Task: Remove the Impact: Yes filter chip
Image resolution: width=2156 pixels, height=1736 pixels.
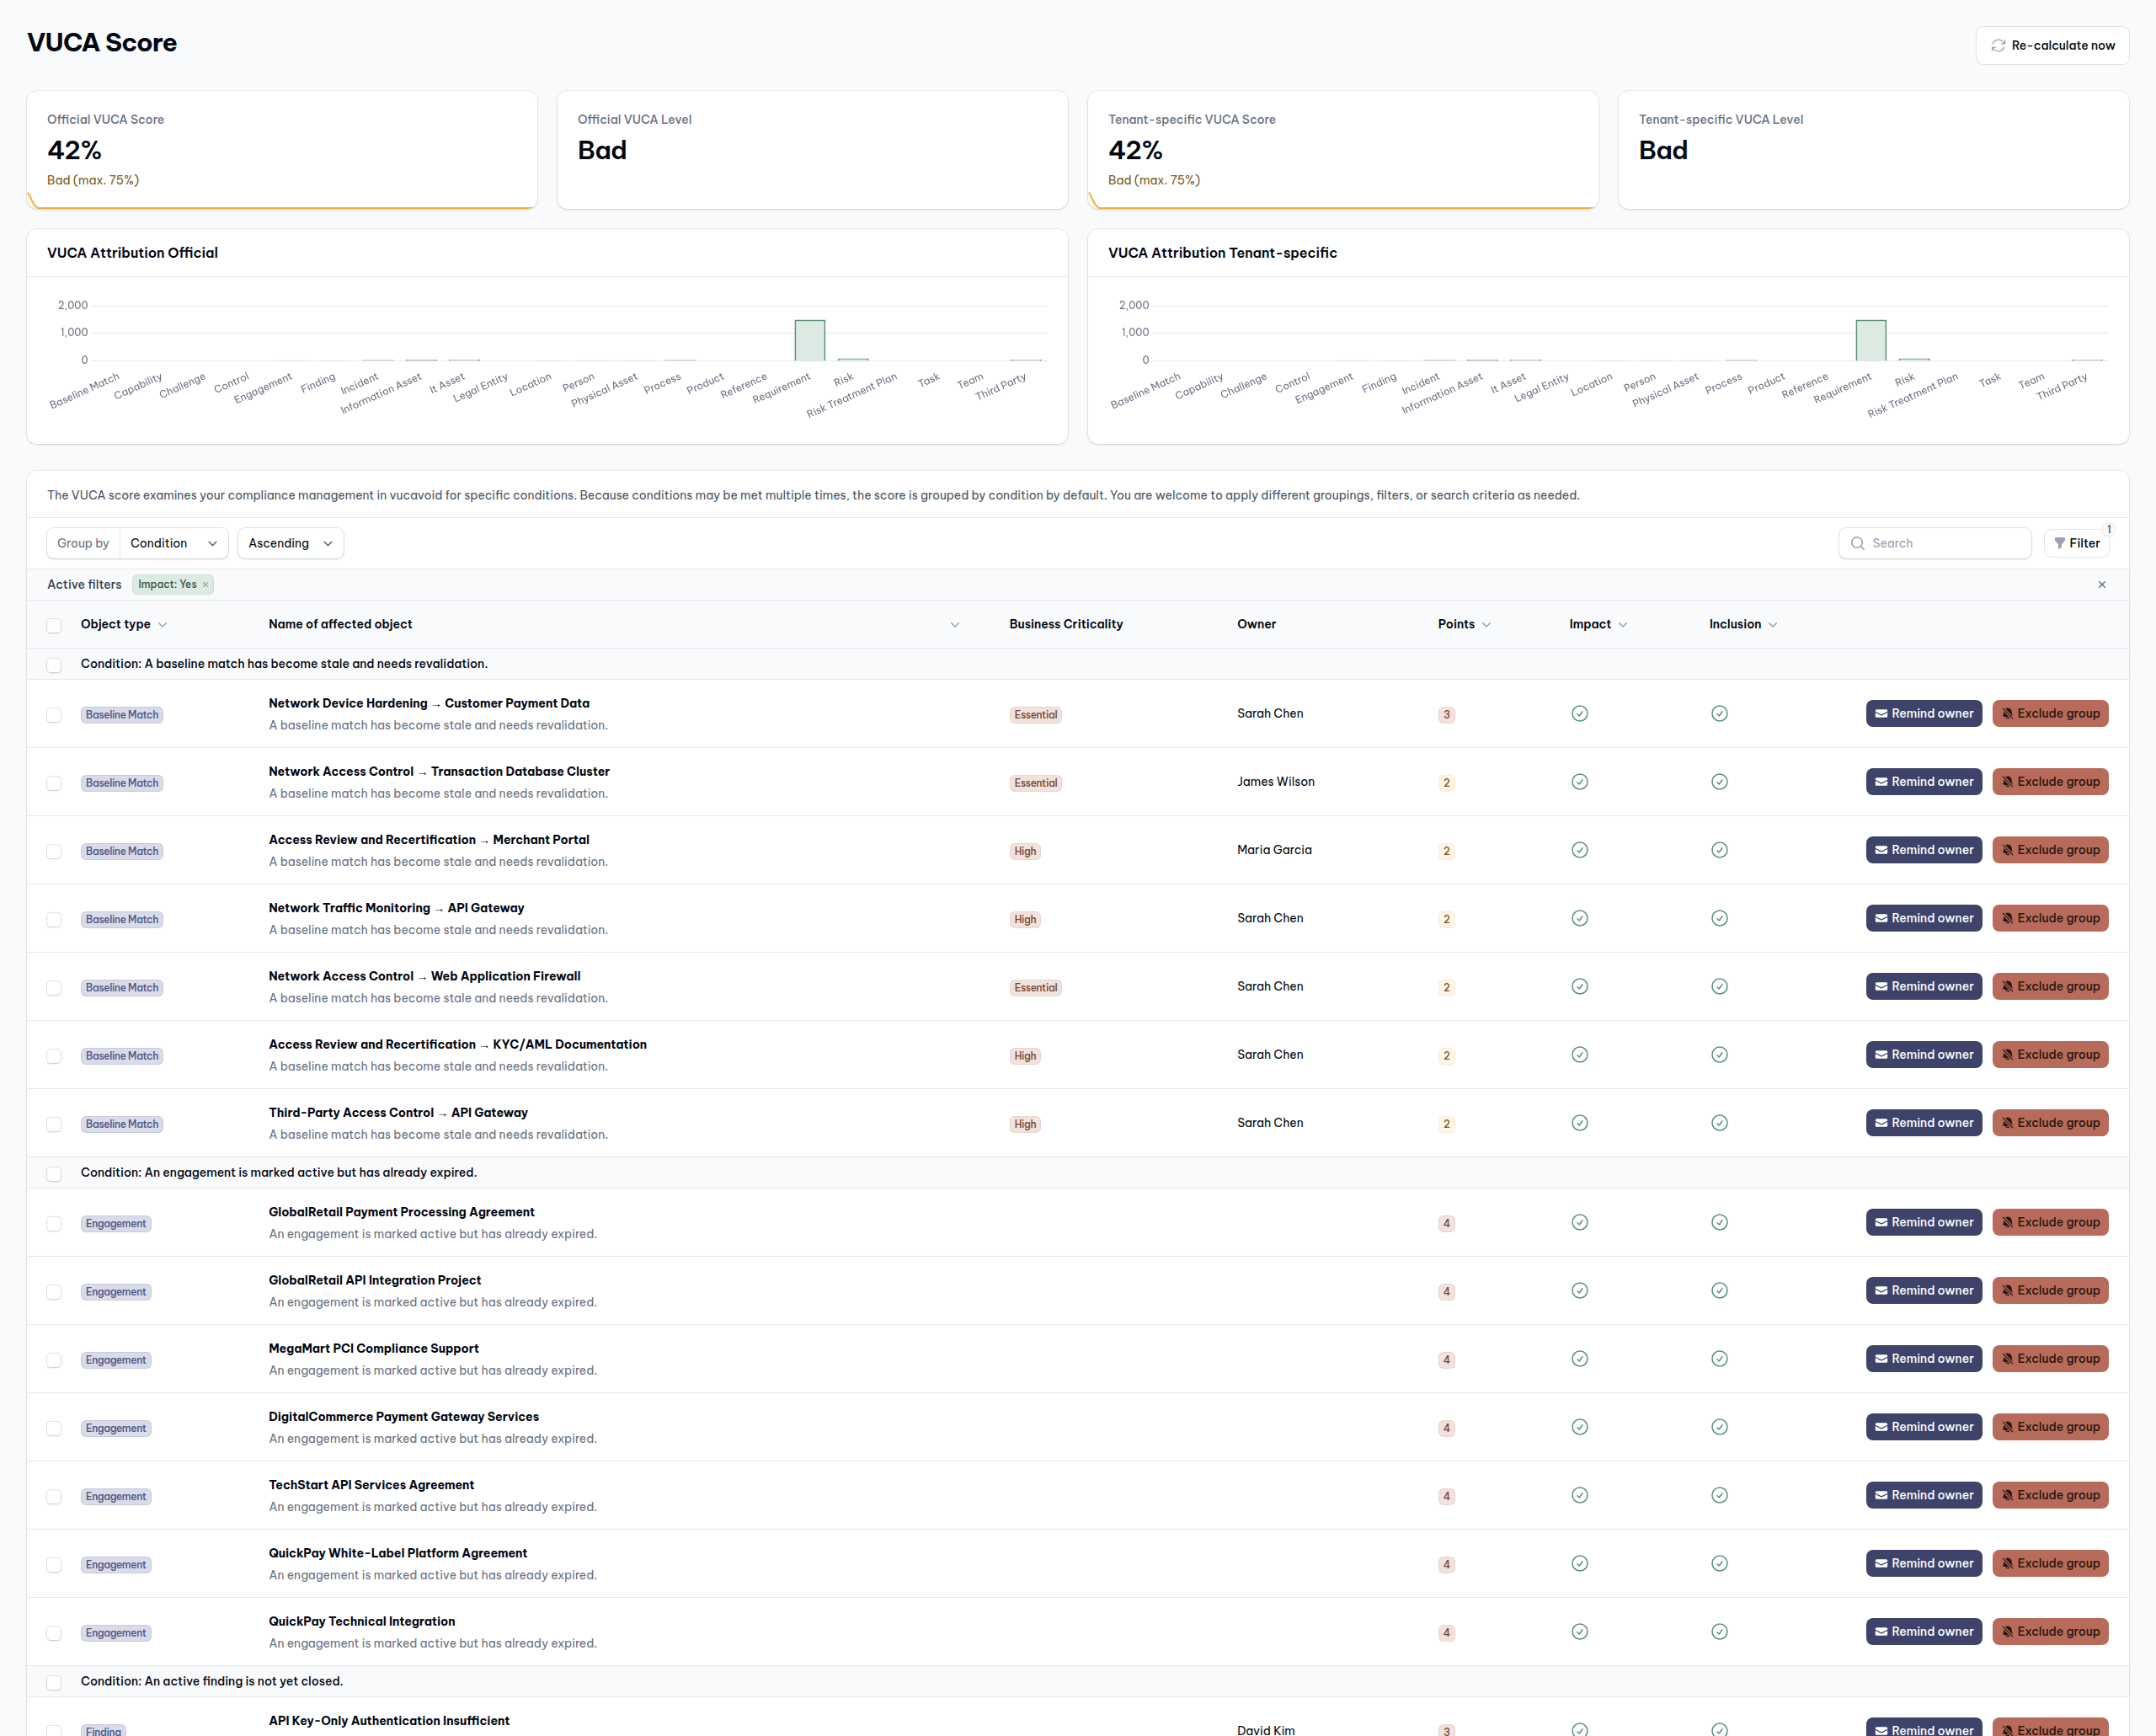Action: [x=206, y=585]
